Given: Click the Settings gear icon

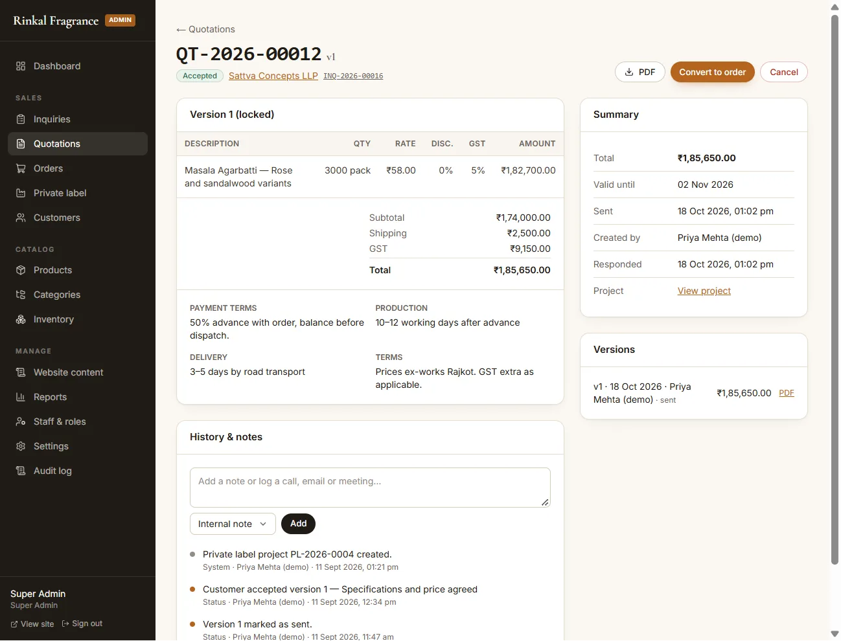Looking at the screenshot, I should coord(21,446).
